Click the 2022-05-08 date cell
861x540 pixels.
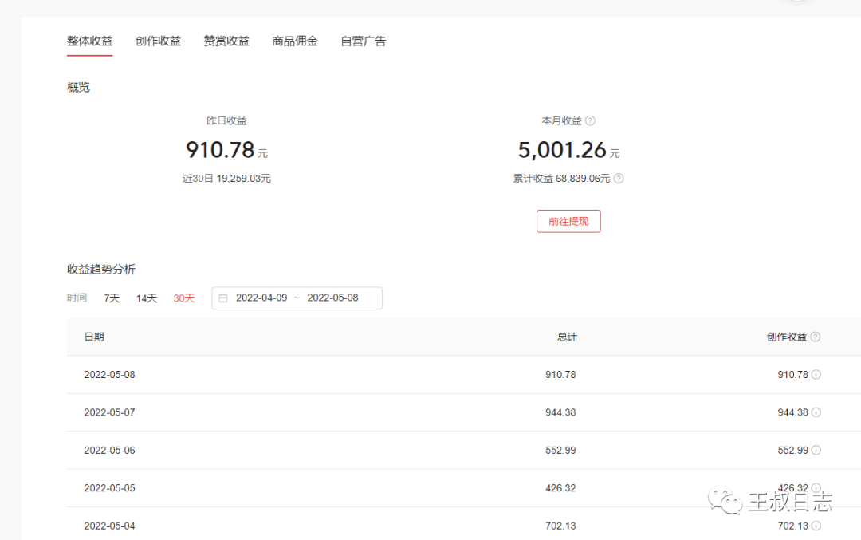[x=109, y=375]
